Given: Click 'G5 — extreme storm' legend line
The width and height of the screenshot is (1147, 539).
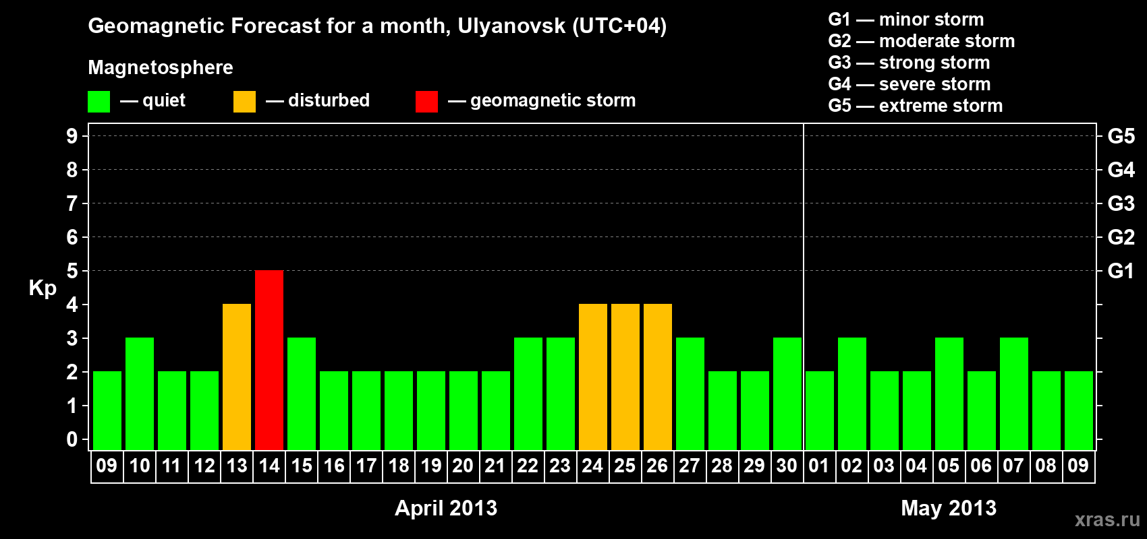Looking at the screenshot, I should [x=916, y=106].
